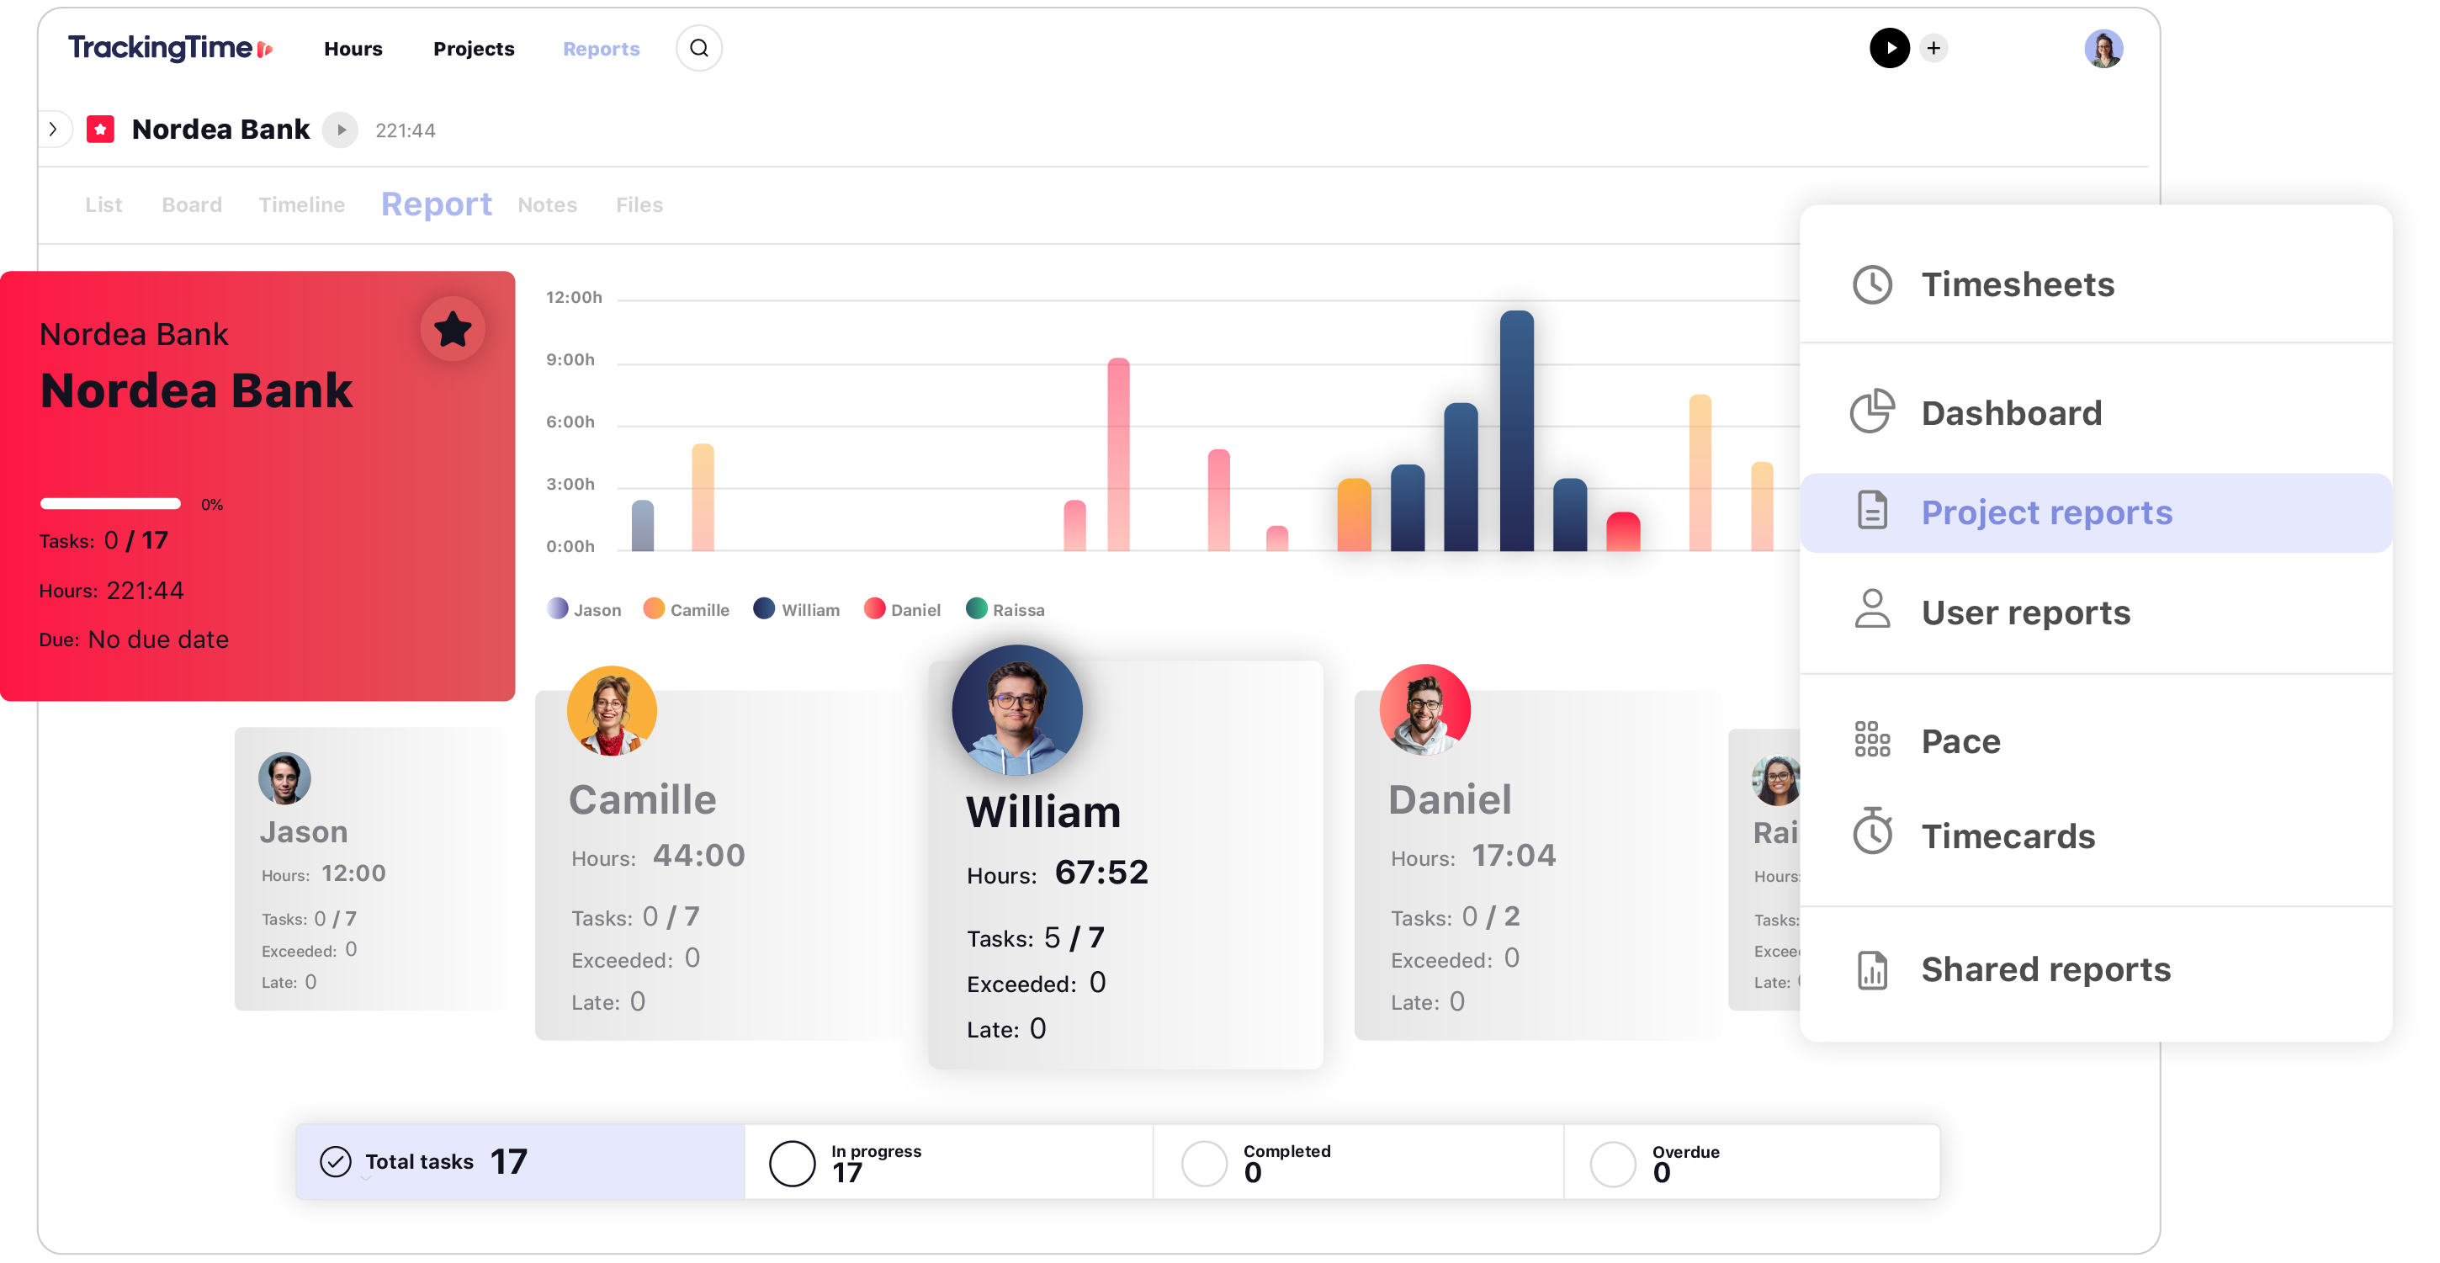
Task: Click the Hours navigation menu item
Action: click(x=353, y=48)
